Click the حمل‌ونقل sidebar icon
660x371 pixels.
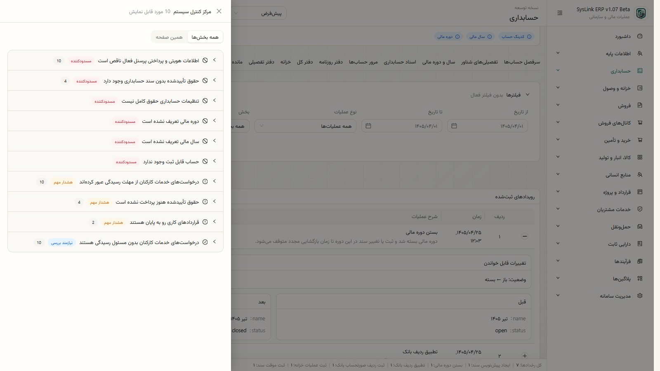[640, 227]
